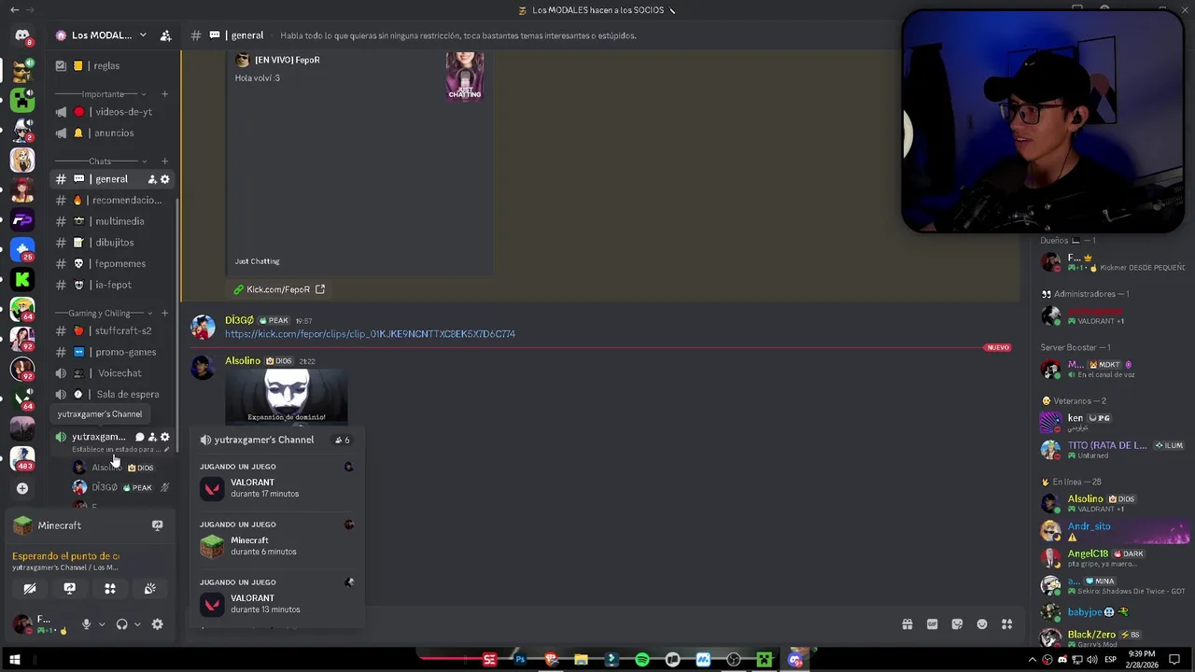Join the Voicechat voice channel

112,373
